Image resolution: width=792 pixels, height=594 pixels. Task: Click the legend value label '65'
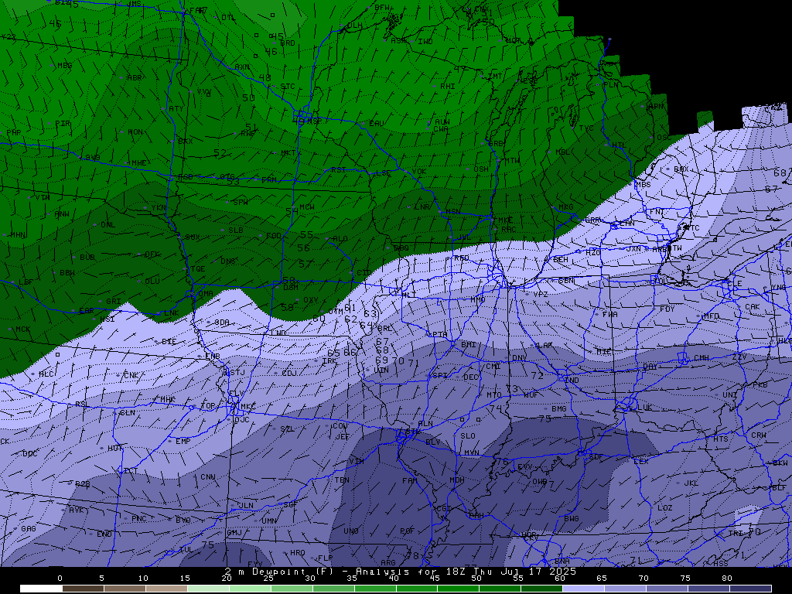pyautogui.click(x=601, y=579)
